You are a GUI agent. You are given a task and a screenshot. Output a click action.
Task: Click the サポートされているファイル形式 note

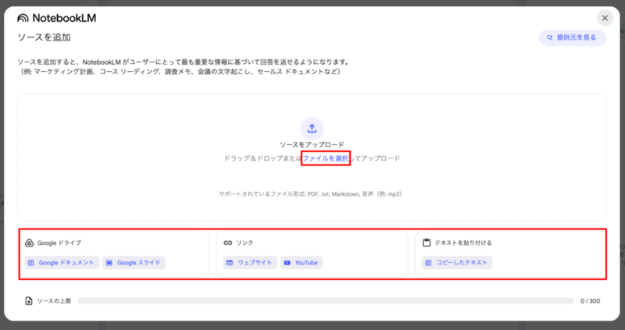coord(311,194)
